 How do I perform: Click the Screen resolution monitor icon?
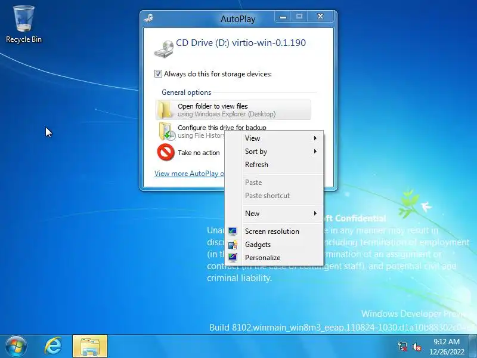point(233,232)
